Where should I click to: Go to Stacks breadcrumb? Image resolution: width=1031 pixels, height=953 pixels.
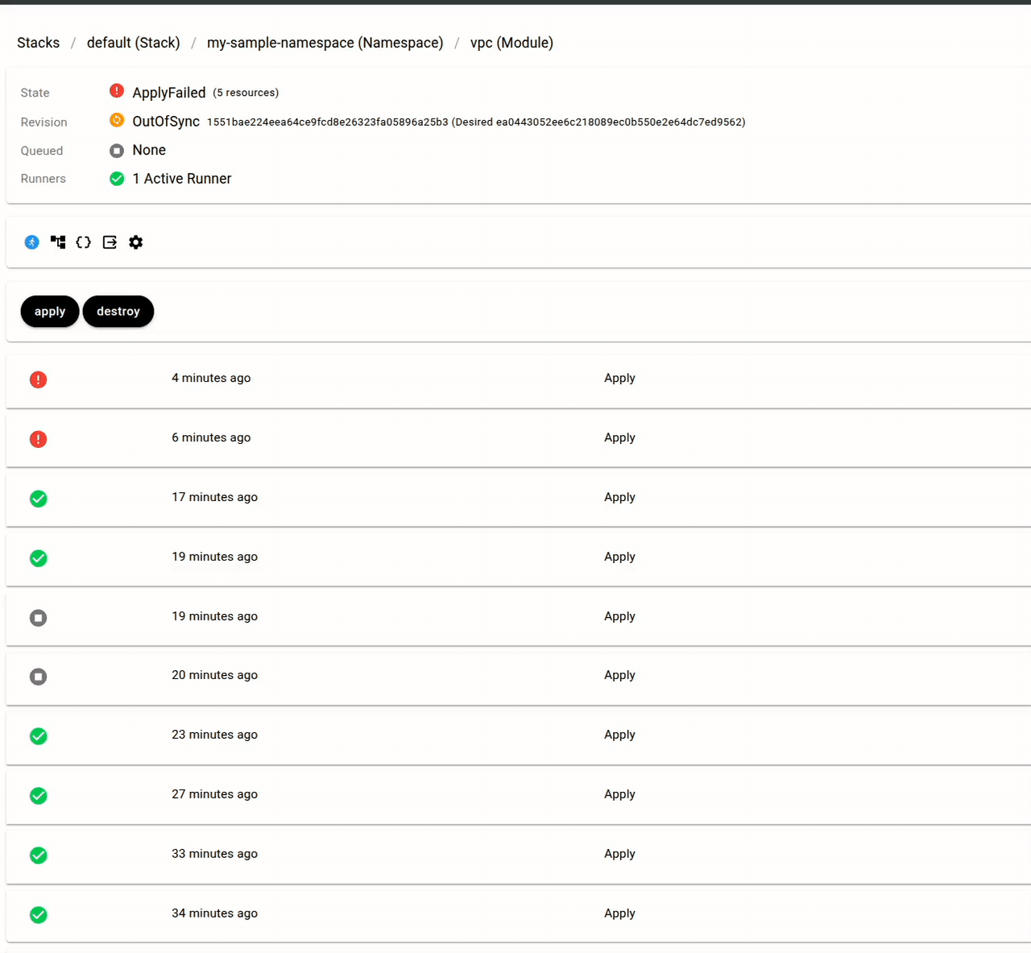pos(39,43)
